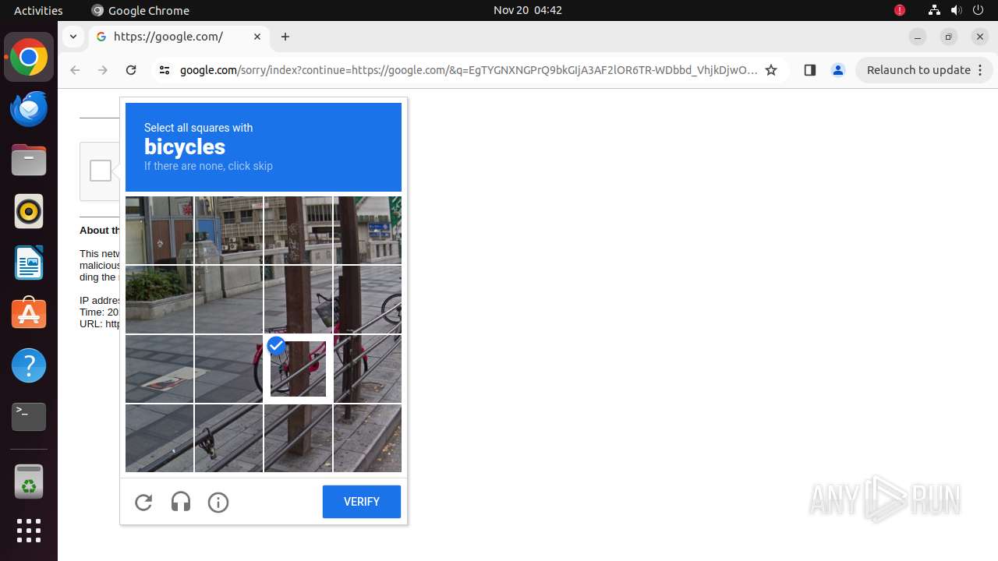Open LibreOffice Writer from the dock
Image resolution: width=998 pixels, height=561 pixels.
(x=29, y=263)
